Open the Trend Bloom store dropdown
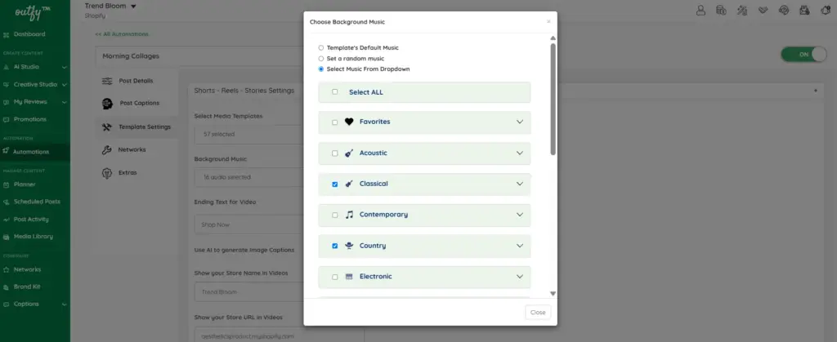Image resolution: width=837 pixels, height=342 pixels. pos(133,7)
